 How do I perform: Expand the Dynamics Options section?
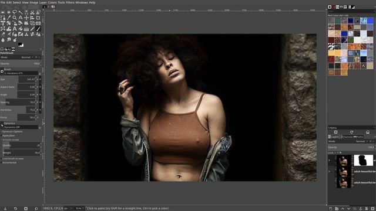point(1,131)
